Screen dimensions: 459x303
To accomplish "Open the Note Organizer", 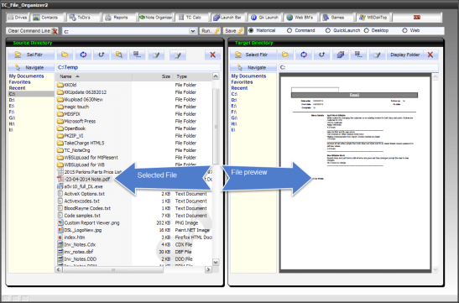I will point(155,18).
